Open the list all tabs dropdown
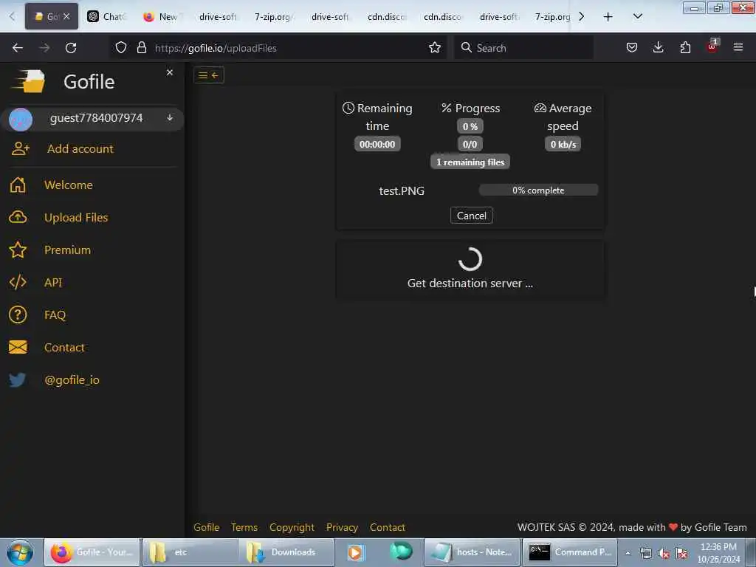This screenshot has width=756, height=567. (x=637, y=16)
